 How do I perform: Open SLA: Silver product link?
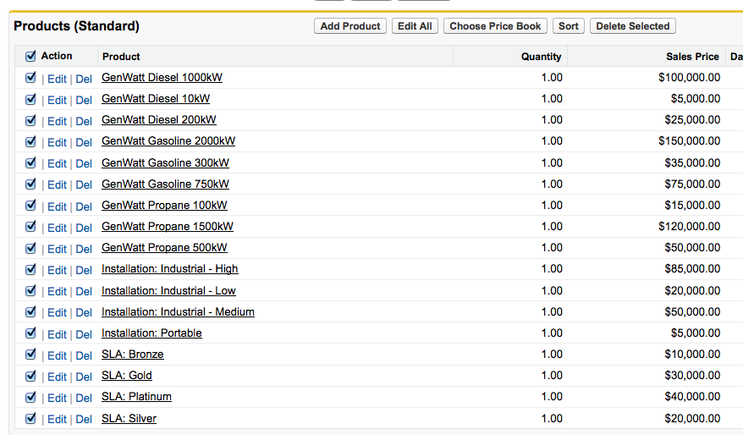point(129,419)
